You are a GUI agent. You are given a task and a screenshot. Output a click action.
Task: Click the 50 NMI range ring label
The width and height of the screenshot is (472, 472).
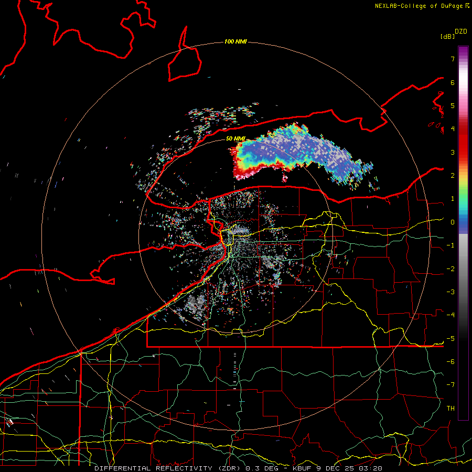coord(235,138)
